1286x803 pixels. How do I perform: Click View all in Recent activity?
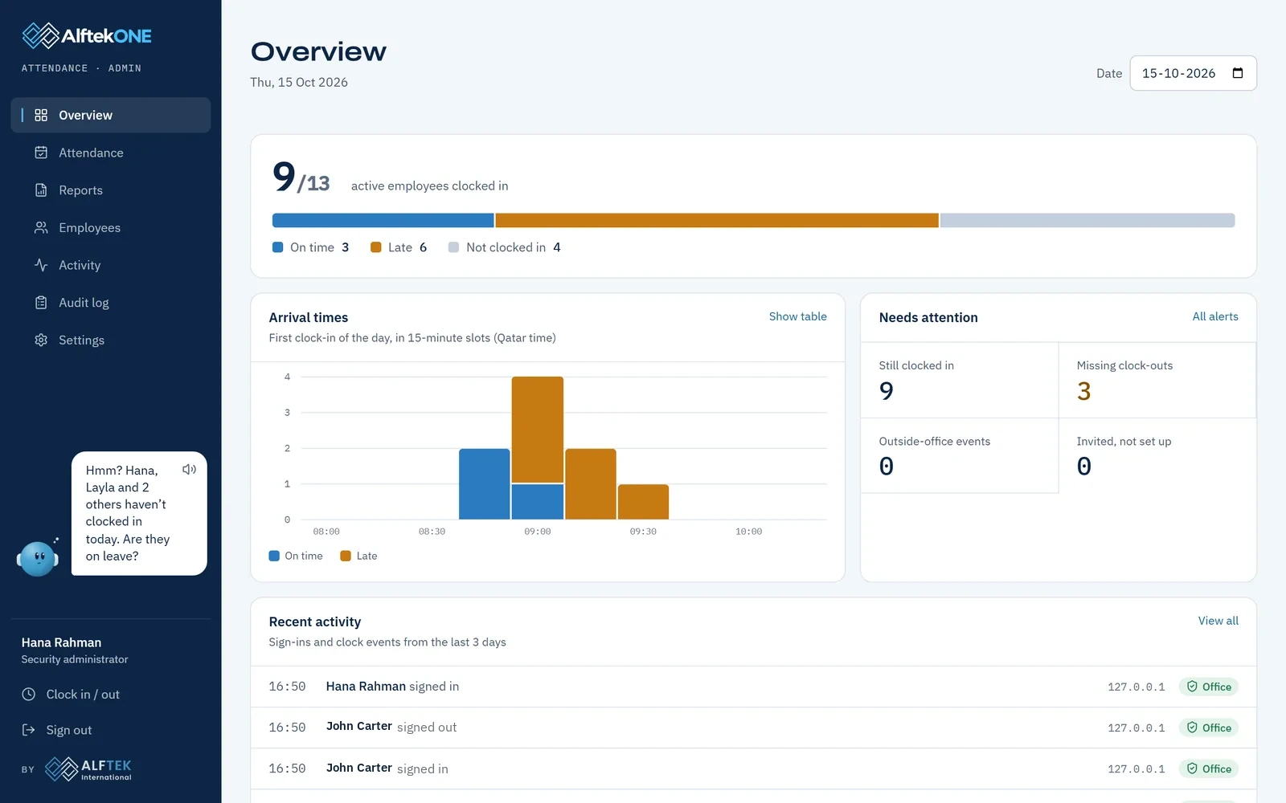[1218, 621]
